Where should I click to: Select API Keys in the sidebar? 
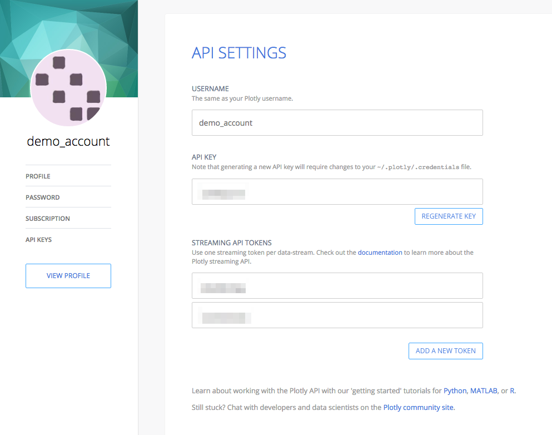pyautogui.click(x=38, y=240)
